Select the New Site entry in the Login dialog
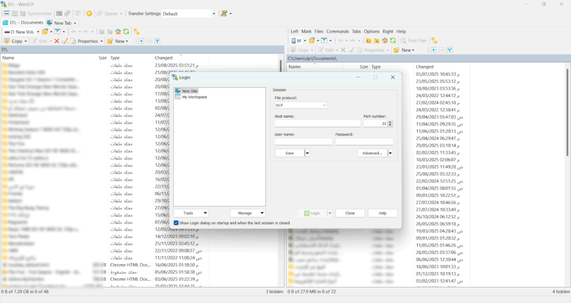571x303 pixels. [x=190, y=91]
